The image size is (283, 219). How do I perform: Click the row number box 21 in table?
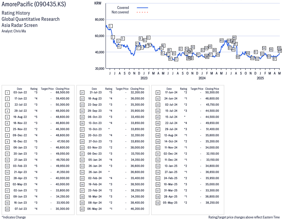[82, 93]
